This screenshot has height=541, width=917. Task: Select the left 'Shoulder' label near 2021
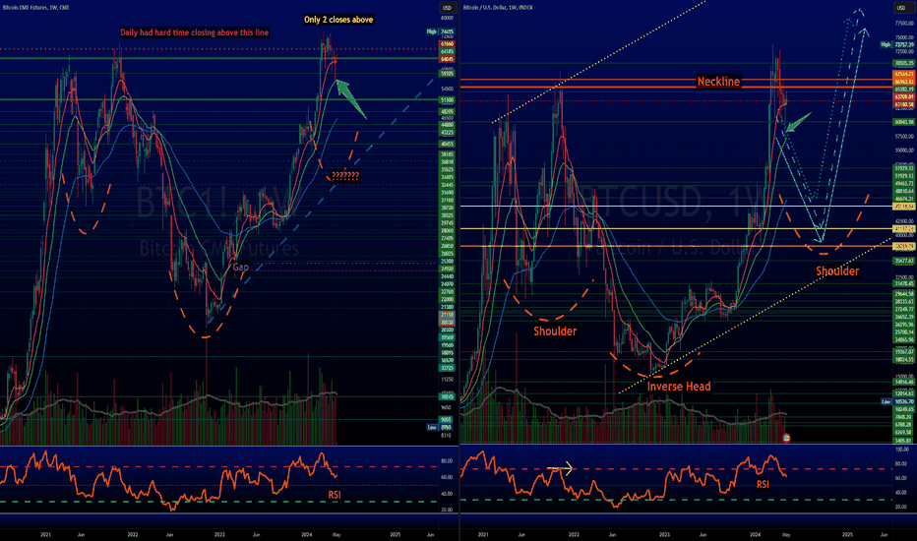tap(555, 331)
